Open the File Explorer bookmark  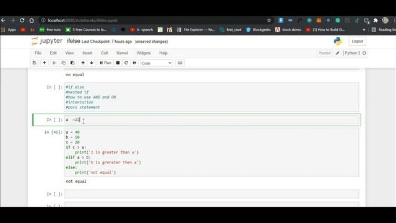(x=196, y=30)
